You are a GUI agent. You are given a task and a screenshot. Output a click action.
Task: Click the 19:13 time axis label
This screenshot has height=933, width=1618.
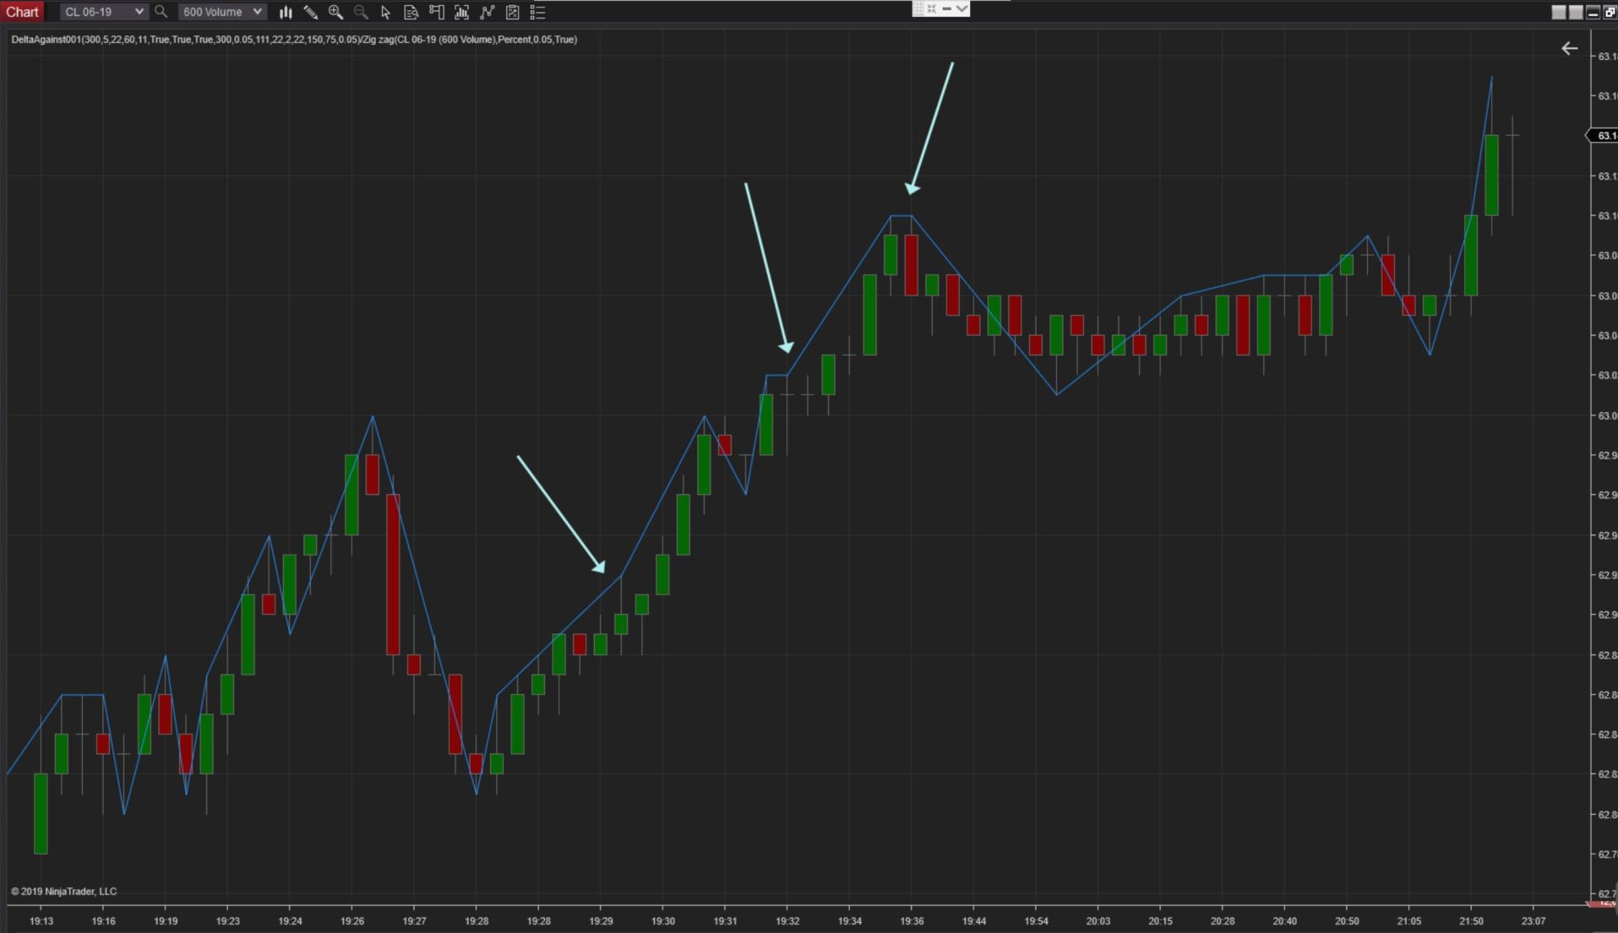pyautogui.click(x=41, y=921)
